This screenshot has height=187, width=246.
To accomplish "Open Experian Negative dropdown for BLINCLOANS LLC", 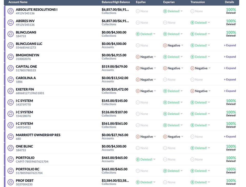I will click(x=182, y=45).
